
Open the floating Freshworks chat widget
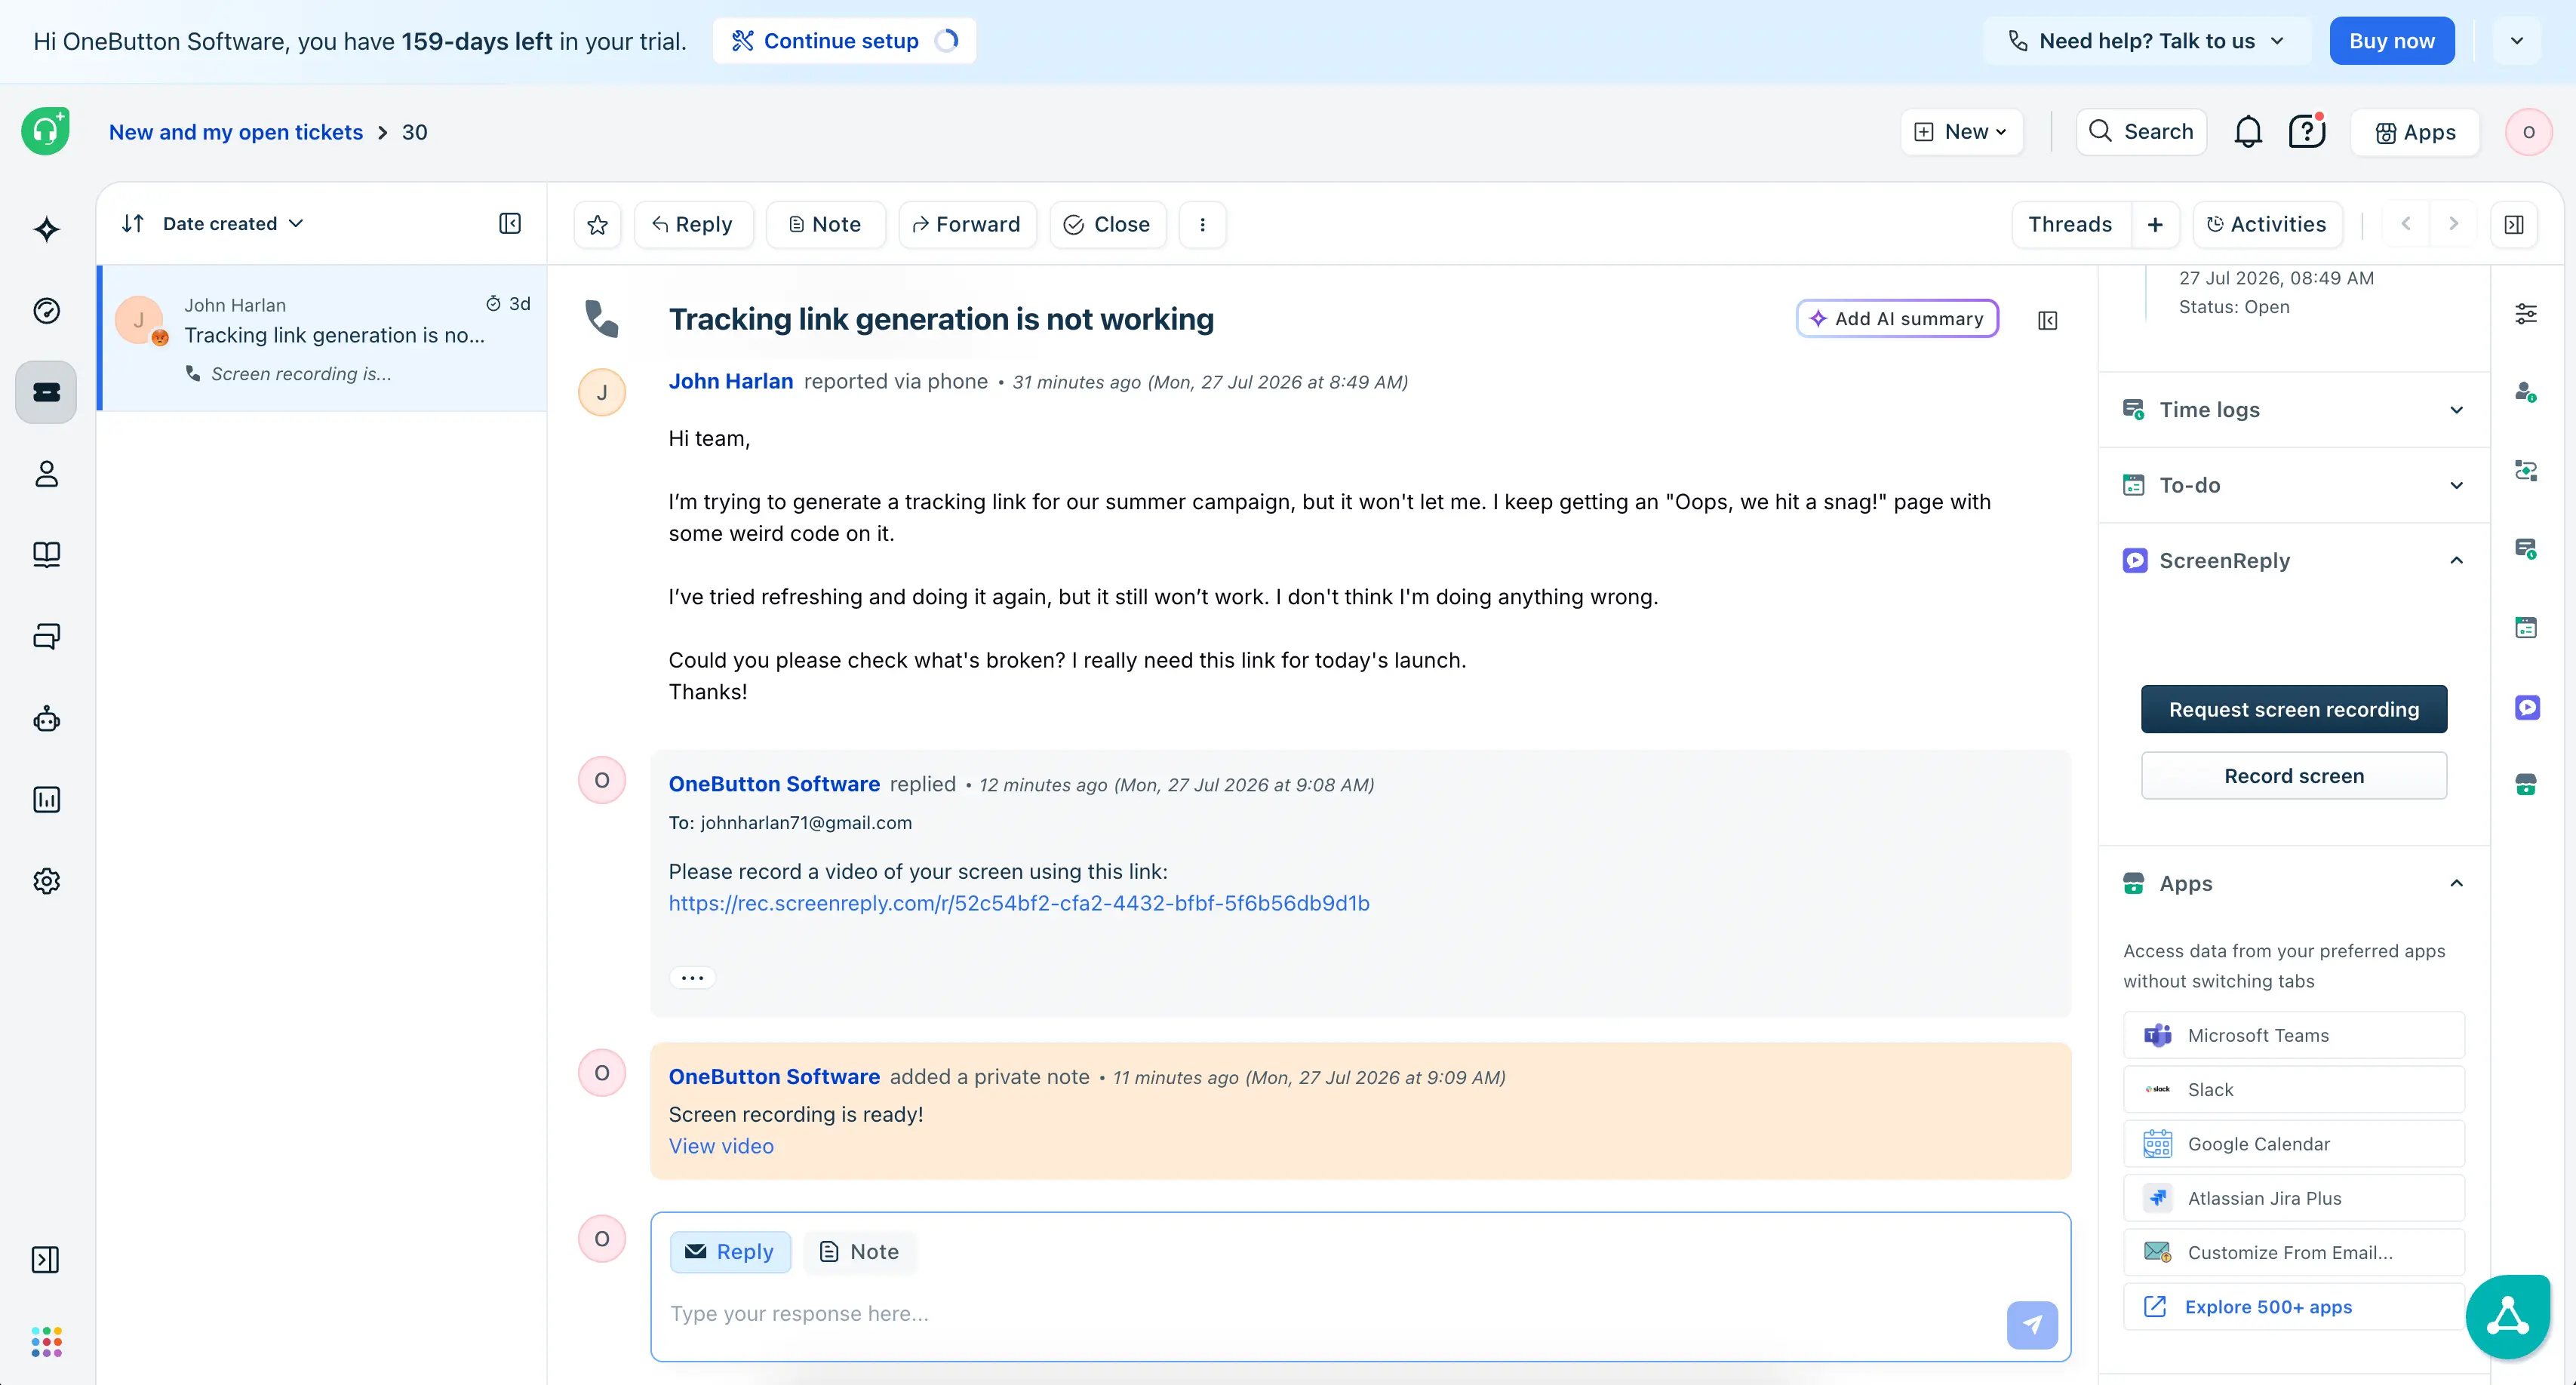[x=2508, y=1317]
